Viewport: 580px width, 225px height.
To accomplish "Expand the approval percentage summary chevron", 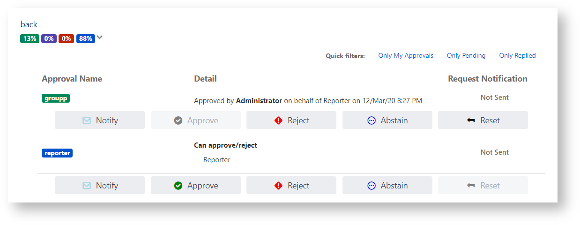I will (100, 38).
